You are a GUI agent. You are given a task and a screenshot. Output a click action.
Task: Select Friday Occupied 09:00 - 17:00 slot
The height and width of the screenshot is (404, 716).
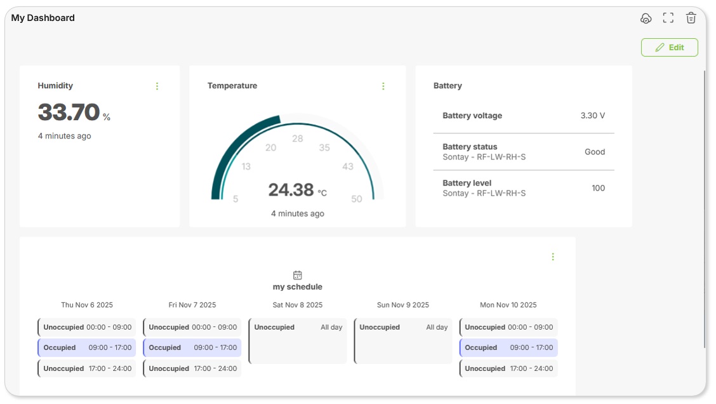click(x=192, y=348)
